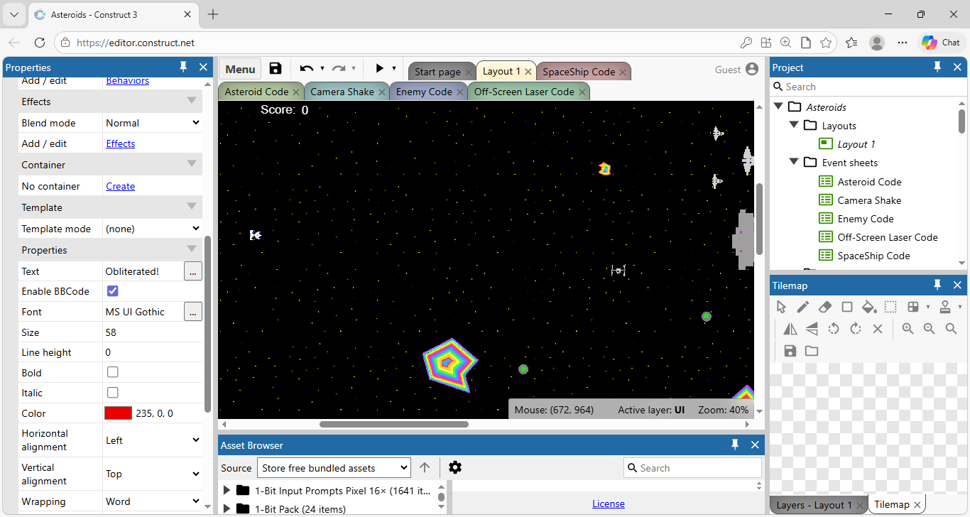Click the Effects link
Image resolution: width=970 pixels, height=517 pixels.
(121, 143)
